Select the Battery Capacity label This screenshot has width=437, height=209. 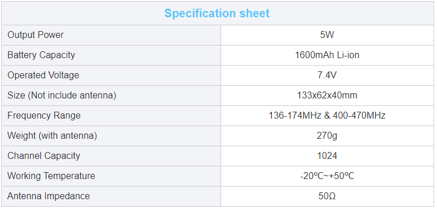[x=41, y=55]
